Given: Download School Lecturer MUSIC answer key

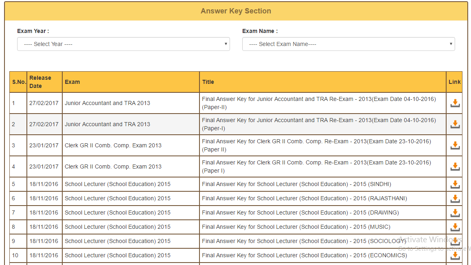Looking at the screenshot, I should (455, 228).
